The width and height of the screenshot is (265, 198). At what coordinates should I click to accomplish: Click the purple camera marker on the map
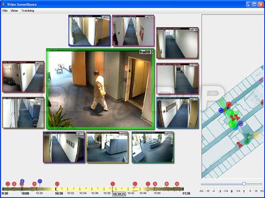click(x=241, y=124)
